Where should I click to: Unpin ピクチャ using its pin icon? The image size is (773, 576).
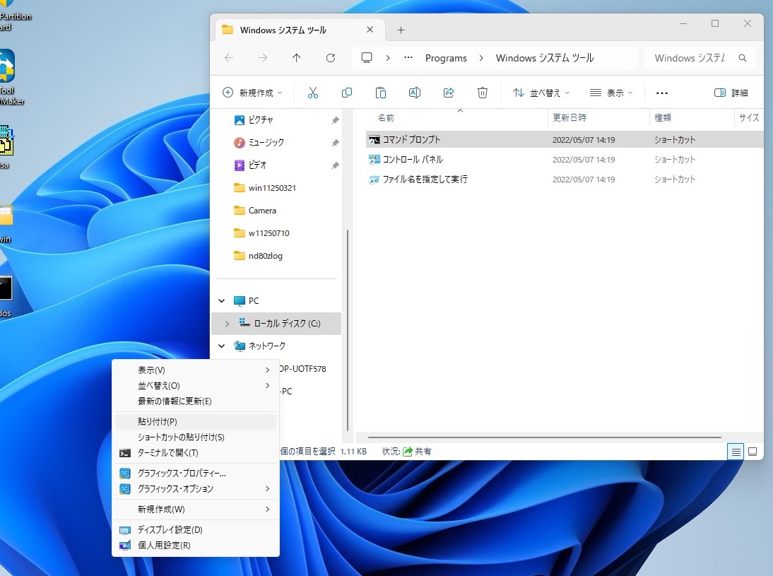[335, 120]
